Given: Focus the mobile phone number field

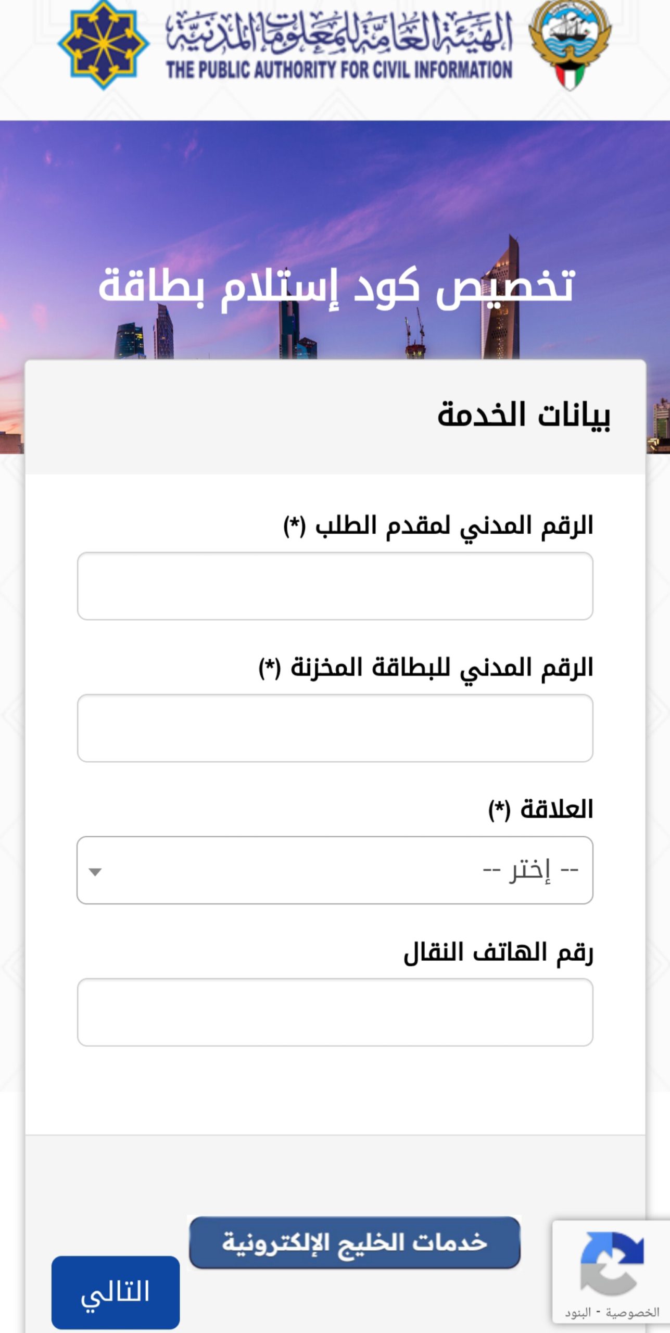Looking at the screenshot, I should [335, 1012].
